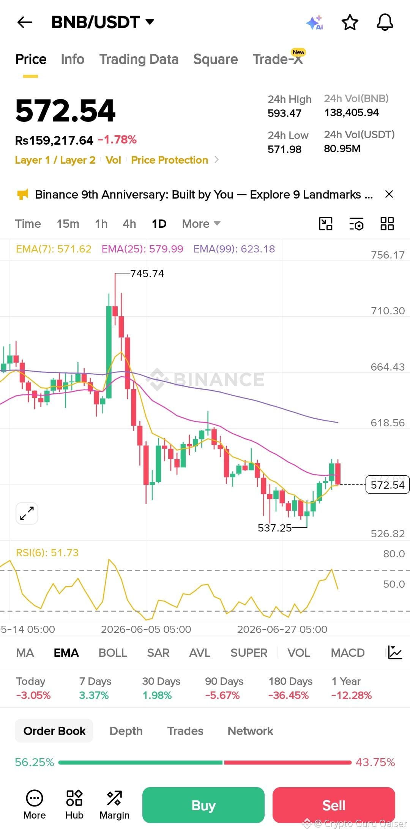
Task: Open the Trade-X tab
Action: pyautogui.click(x=279, y=58)
